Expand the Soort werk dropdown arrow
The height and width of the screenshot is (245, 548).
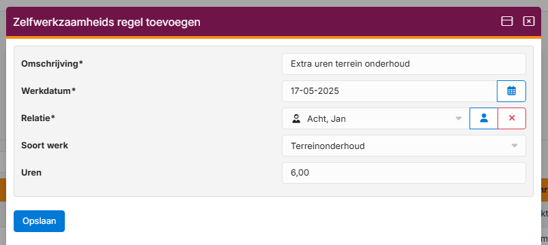tap(515, 146)
